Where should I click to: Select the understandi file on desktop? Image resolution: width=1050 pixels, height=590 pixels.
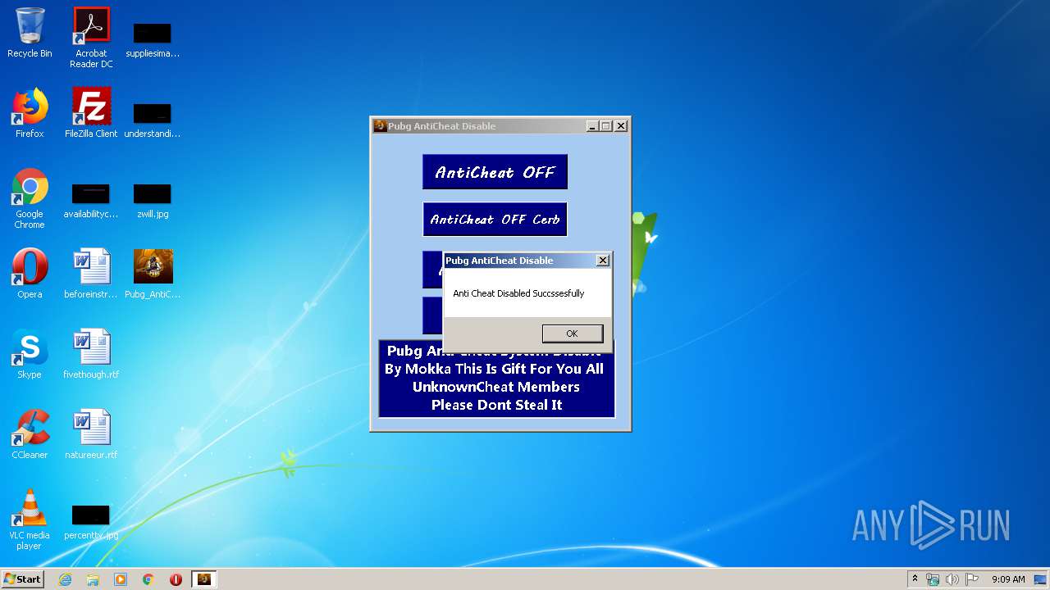(x=153, y=120)
